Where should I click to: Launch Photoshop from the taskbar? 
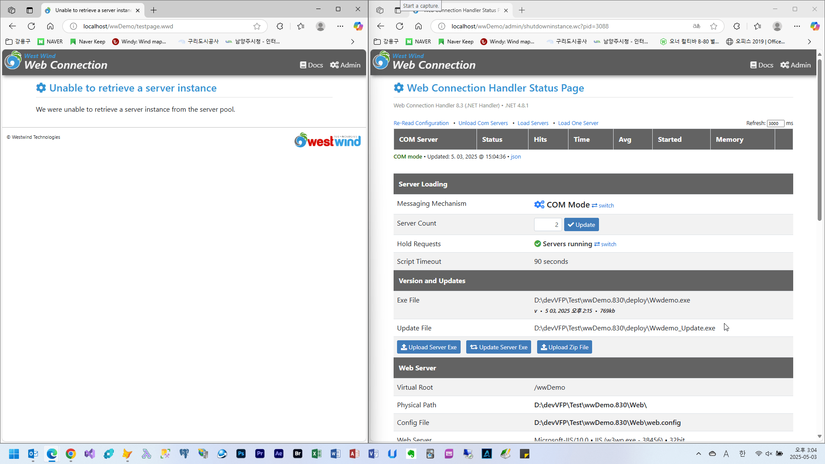click(x=241, y=454)
